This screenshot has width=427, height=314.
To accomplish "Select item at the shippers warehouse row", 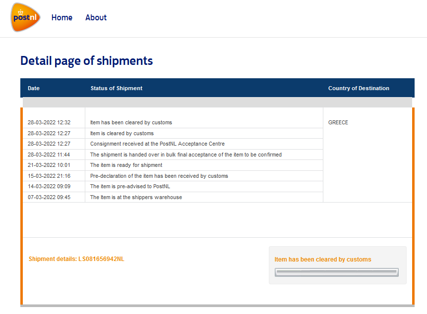I will pyautogui.click(x=173, y=197).
